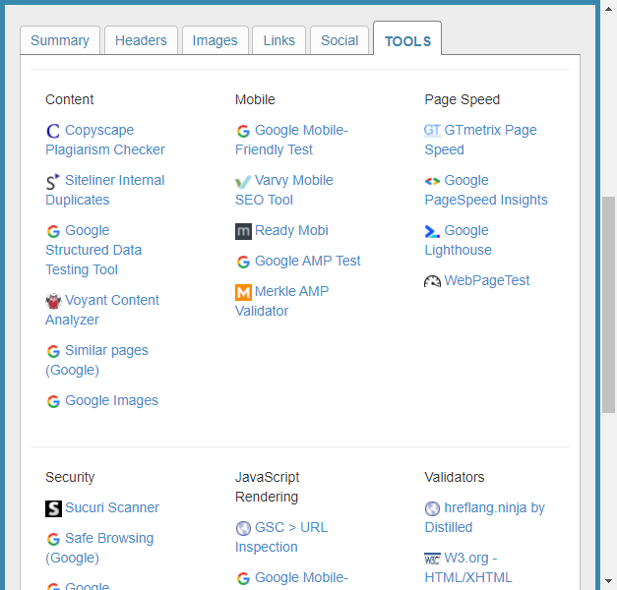Open Google Images link
The height and width of the screenshot is (590, 617).
coord(111,400)
